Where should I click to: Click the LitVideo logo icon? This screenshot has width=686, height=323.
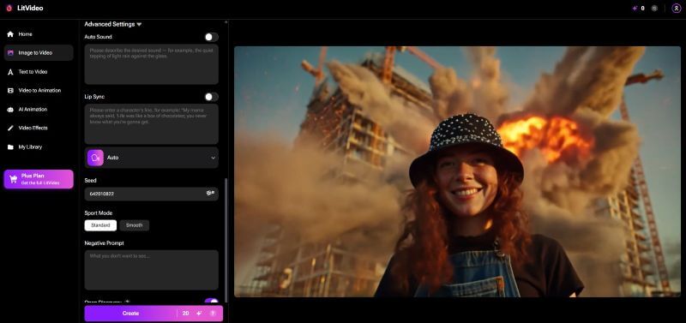[x=9, y=9]
